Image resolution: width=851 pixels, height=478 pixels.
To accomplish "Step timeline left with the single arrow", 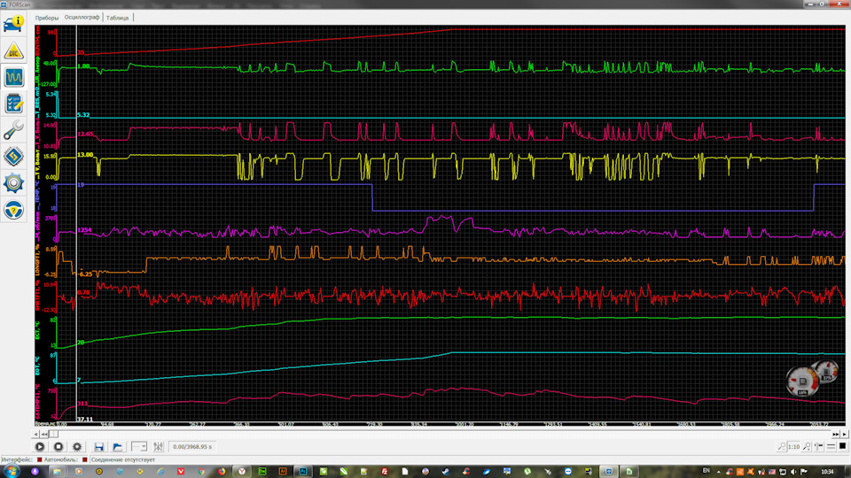I will click(x=35, y=434).
